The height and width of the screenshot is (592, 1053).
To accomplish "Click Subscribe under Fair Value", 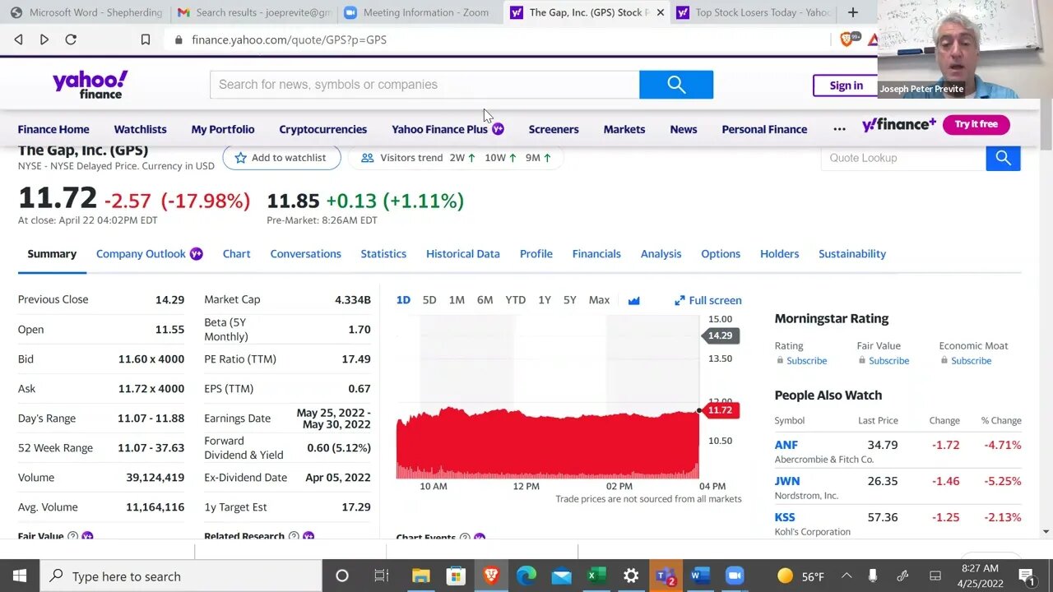I will click(888, 360).
